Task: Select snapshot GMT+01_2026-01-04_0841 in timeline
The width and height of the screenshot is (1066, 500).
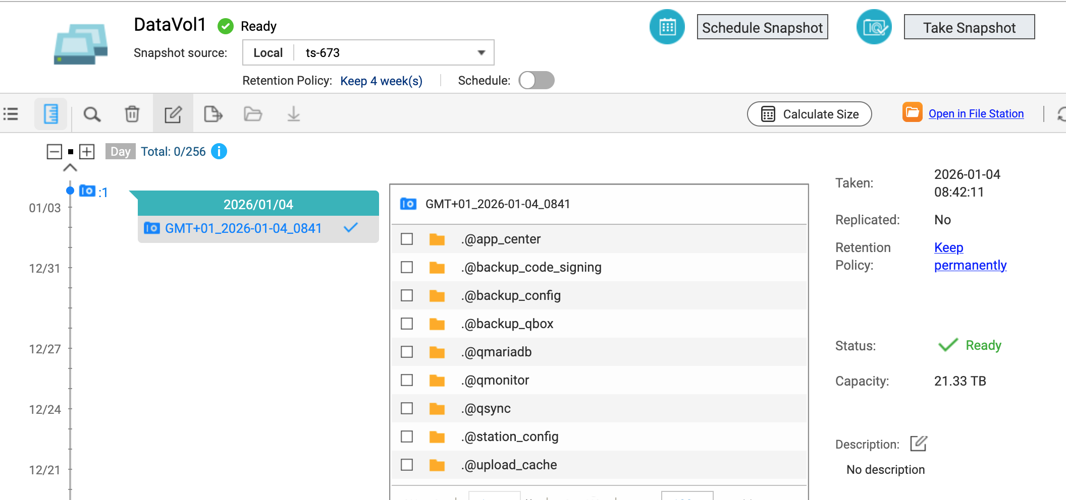Action: [243, 228]
